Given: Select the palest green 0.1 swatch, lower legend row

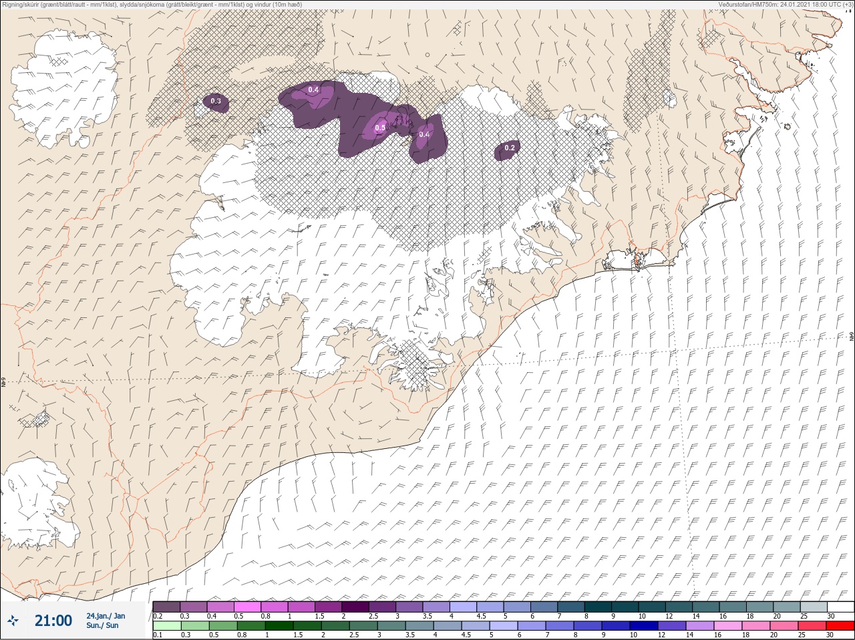Looking at the screenshot, I should (167, 625).
